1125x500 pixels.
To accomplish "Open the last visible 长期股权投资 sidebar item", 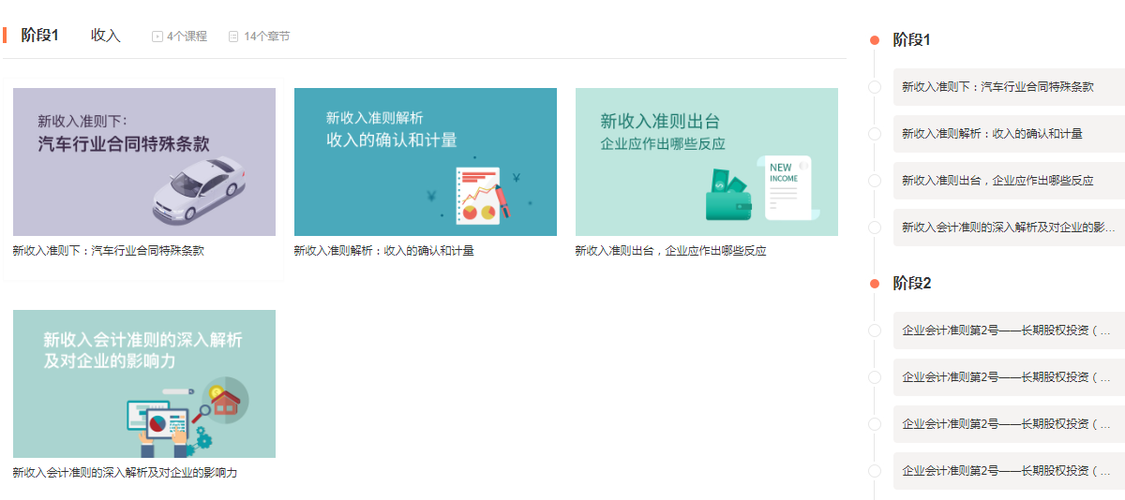I will click(x=1006, y=471).
